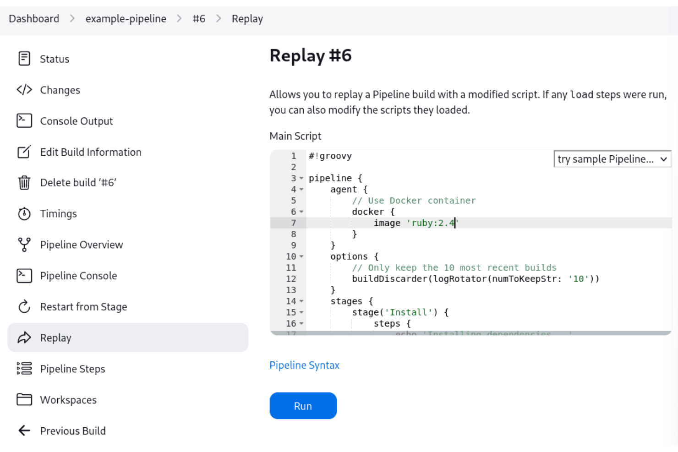Open the Status page via sidebar icon
Image resolution: width=678 pixels, height=452 pixels.
tap(24, 59)
